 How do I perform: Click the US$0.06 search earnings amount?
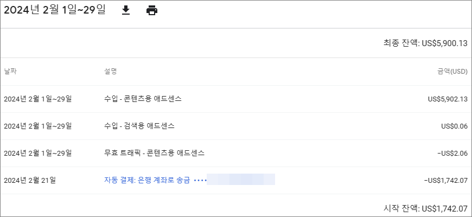coord(455,126)
